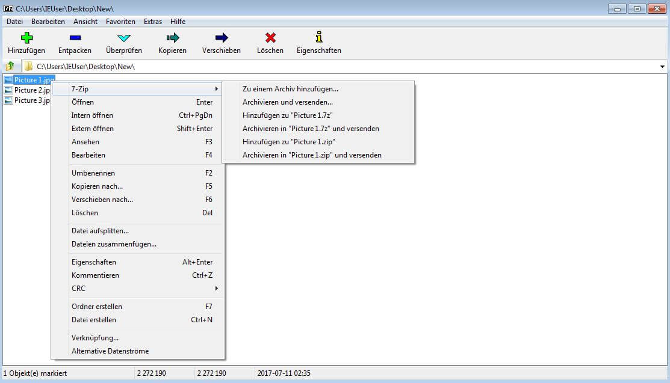
Task: Select Alternative Datenströme entry
Action: 138,351
